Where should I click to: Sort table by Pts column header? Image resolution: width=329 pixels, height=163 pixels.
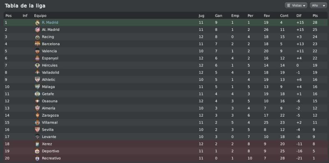[x=315, y=16]
